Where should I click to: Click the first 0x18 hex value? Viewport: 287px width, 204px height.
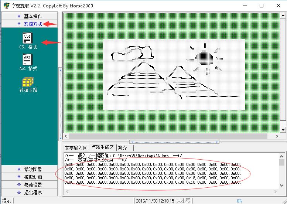click(x=191, y=178)
